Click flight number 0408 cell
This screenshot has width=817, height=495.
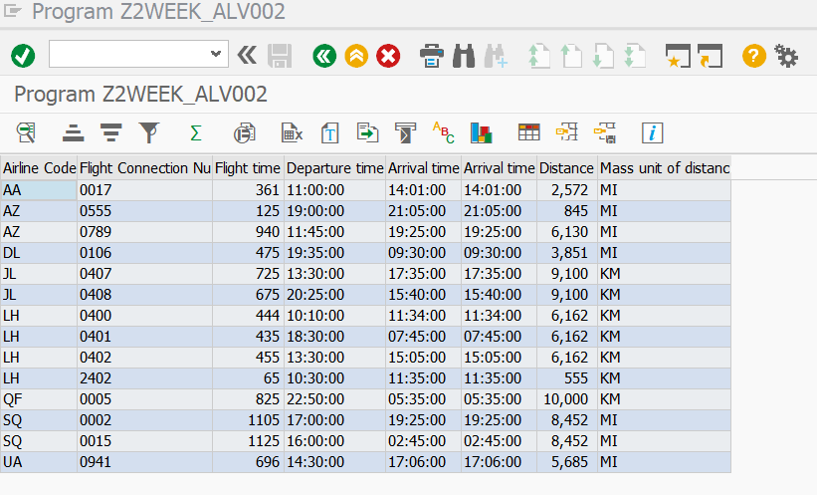pos(145,294)
